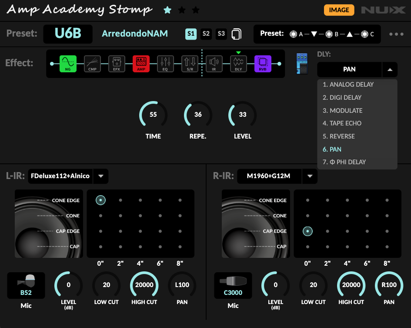
Task: Set third star rating
Action: tap(196, 10)
